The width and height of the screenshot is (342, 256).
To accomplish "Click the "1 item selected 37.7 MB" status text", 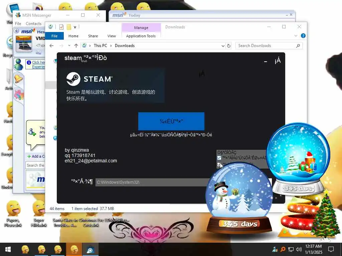I will tap(93, 209).
